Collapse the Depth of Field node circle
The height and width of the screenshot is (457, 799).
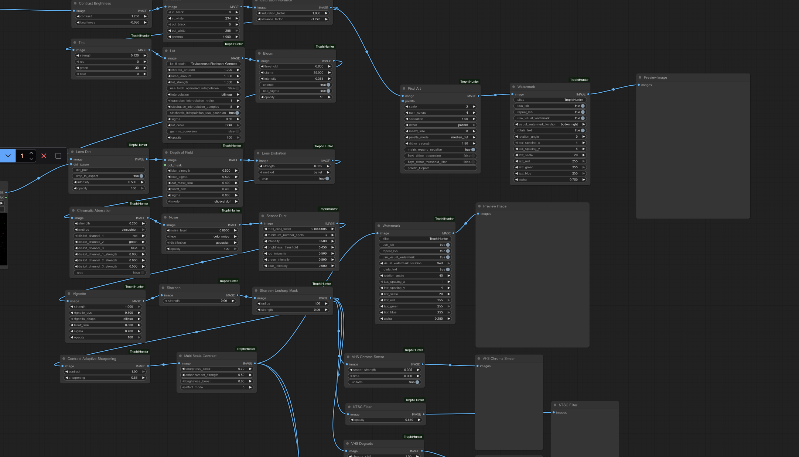click(166, 152)
